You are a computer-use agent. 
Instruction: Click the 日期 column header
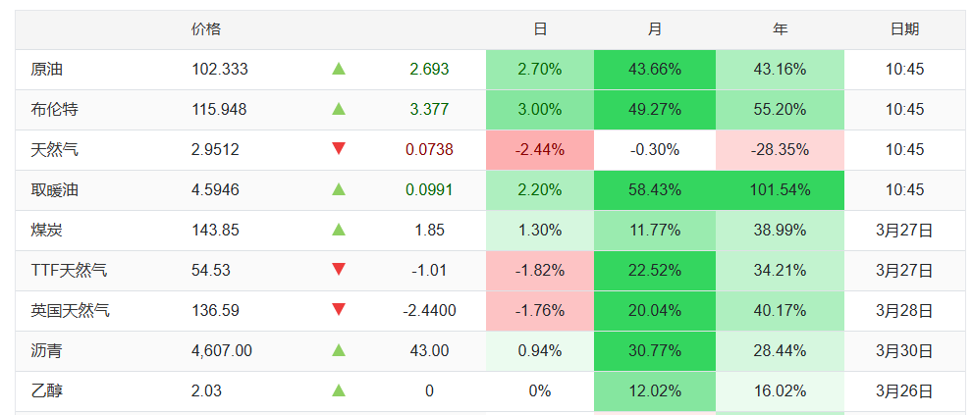905,29
